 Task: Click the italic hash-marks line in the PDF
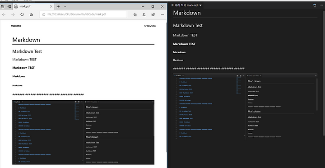click(x=48, y=94)
